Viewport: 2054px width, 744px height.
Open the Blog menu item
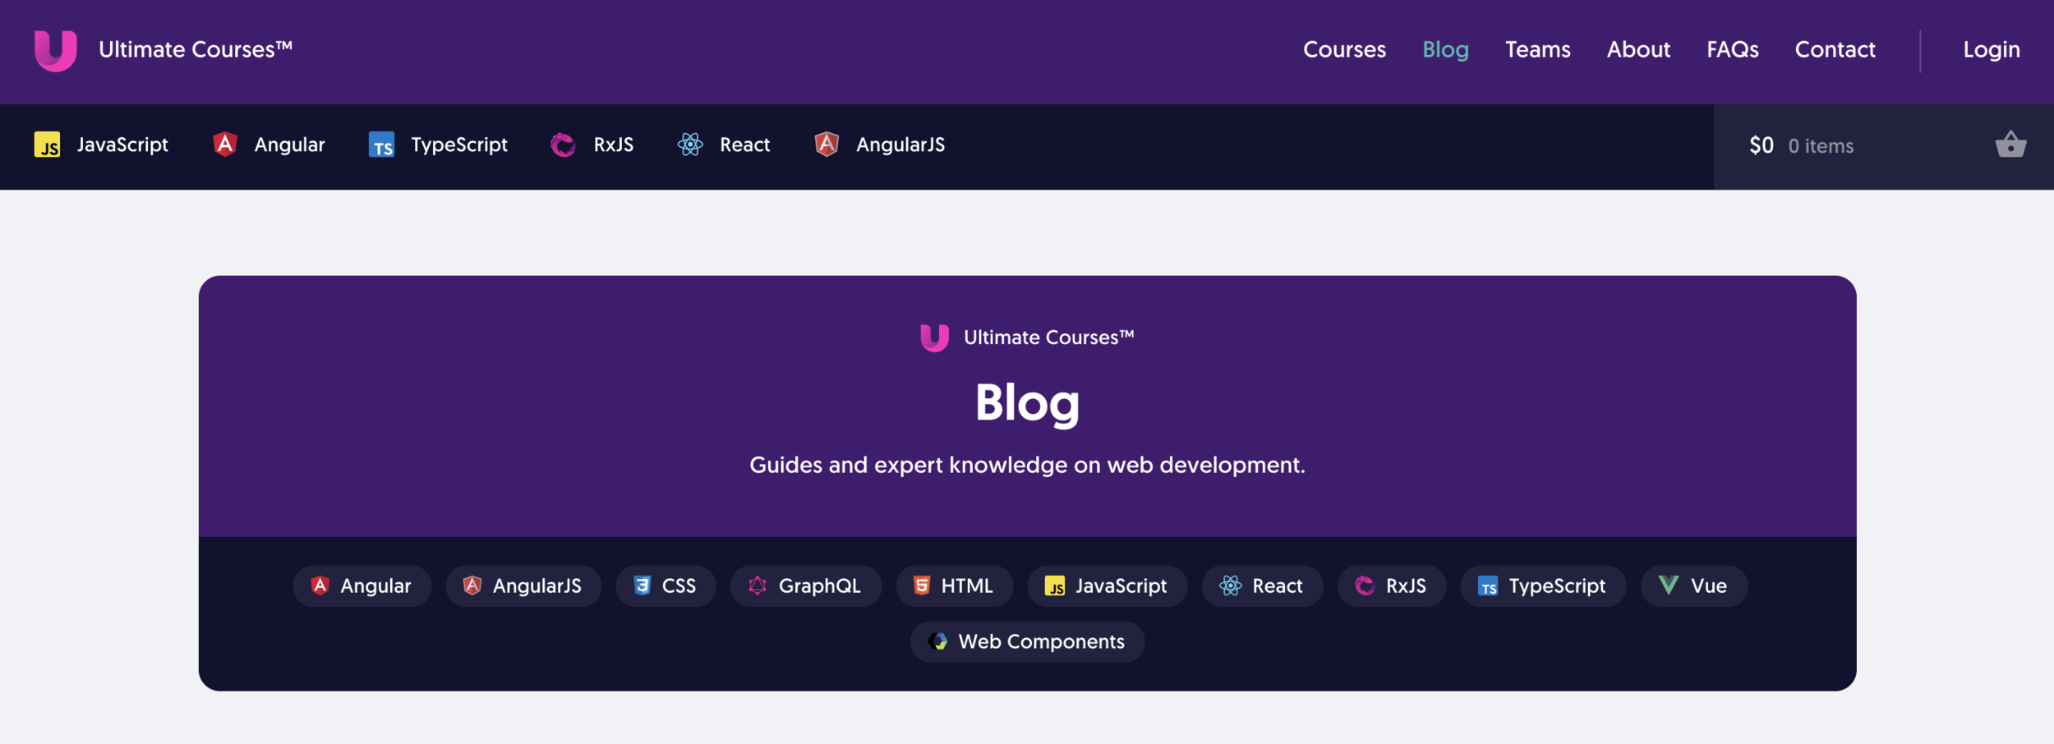point(1445,50)
